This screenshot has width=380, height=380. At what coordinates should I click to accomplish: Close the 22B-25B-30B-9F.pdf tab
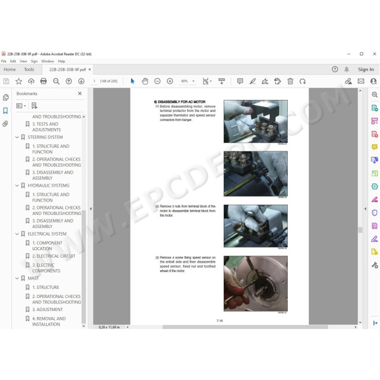coord(90,69)
